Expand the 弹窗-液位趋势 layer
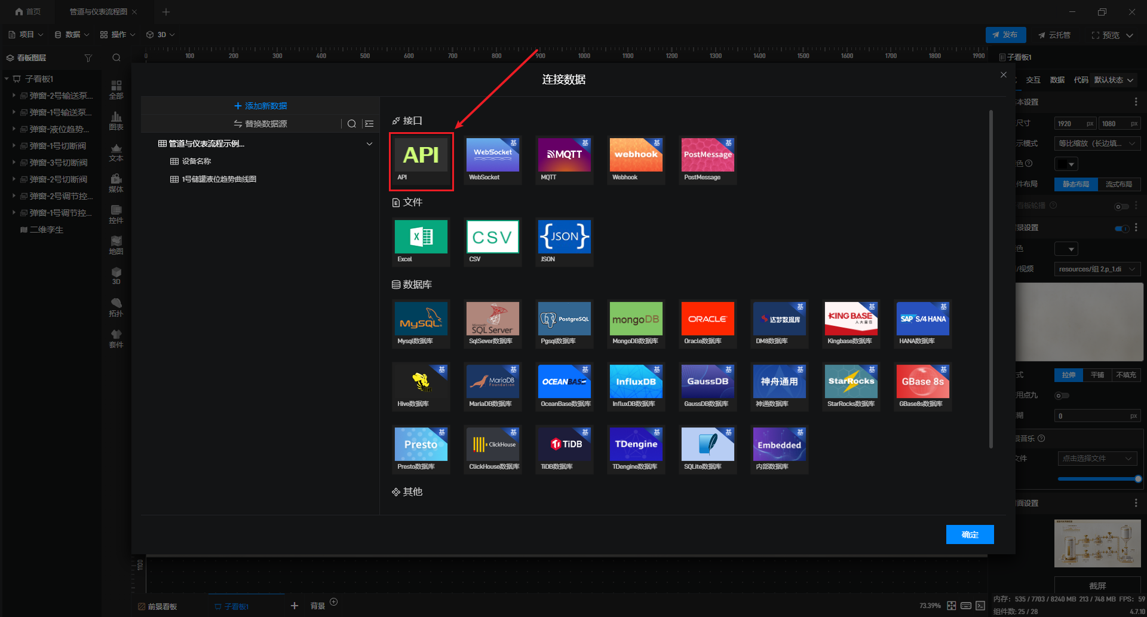Screen dimensions: 1147x617 click(x=14, y=129)
